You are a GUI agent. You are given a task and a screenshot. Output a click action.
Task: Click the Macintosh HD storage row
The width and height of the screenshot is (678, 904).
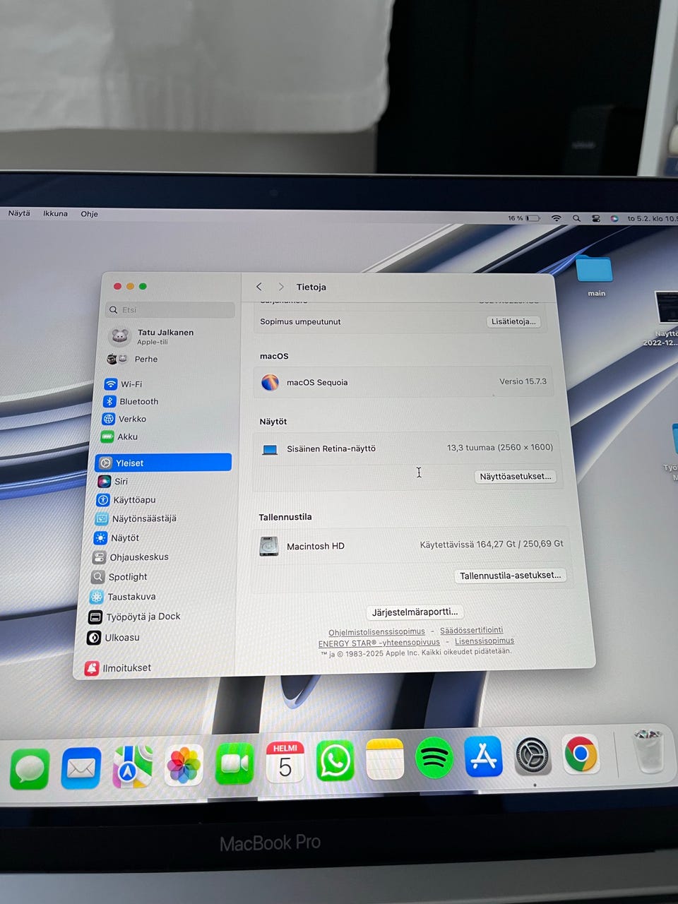411,545
